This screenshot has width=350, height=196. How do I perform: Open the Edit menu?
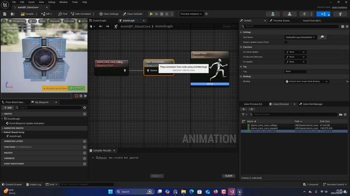click(x=22, y=2)
